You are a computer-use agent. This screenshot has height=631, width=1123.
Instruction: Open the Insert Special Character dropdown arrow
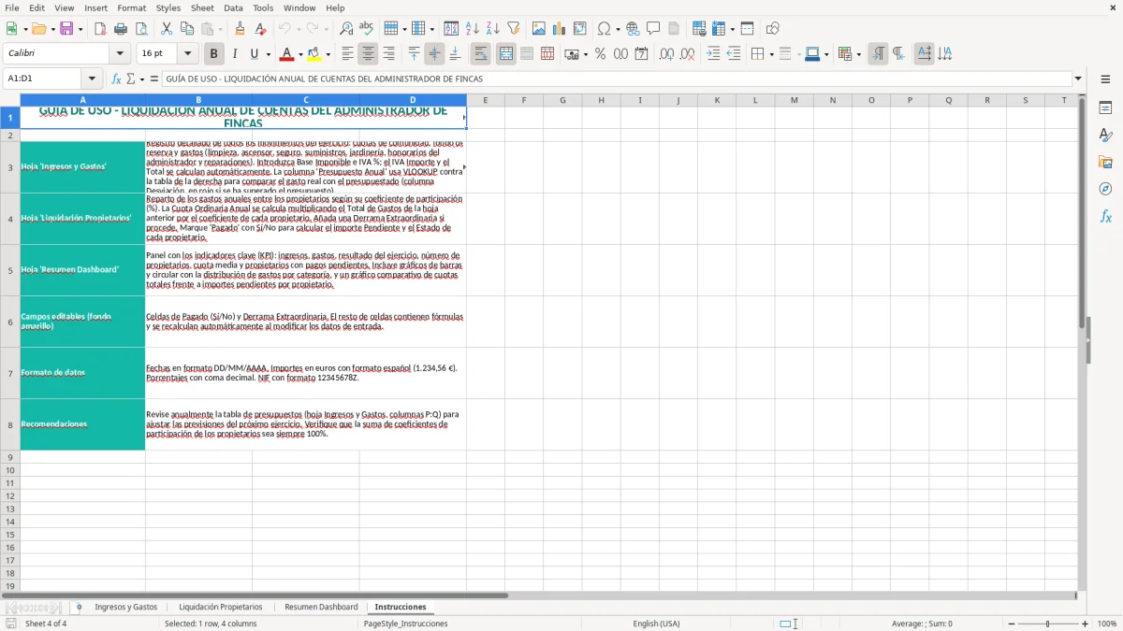[x=619, y=29]
